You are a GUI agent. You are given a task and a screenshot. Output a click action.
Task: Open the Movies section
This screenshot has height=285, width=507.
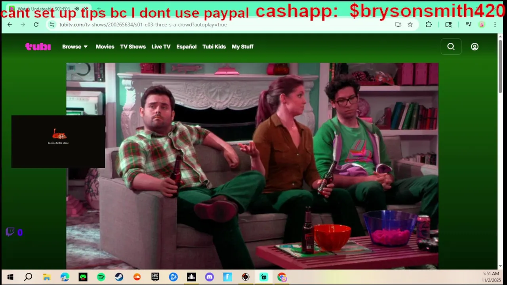click(105, 47)
